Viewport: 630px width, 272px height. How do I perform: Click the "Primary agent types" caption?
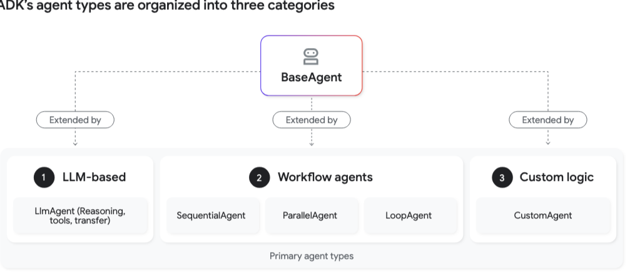coord(312,256)
